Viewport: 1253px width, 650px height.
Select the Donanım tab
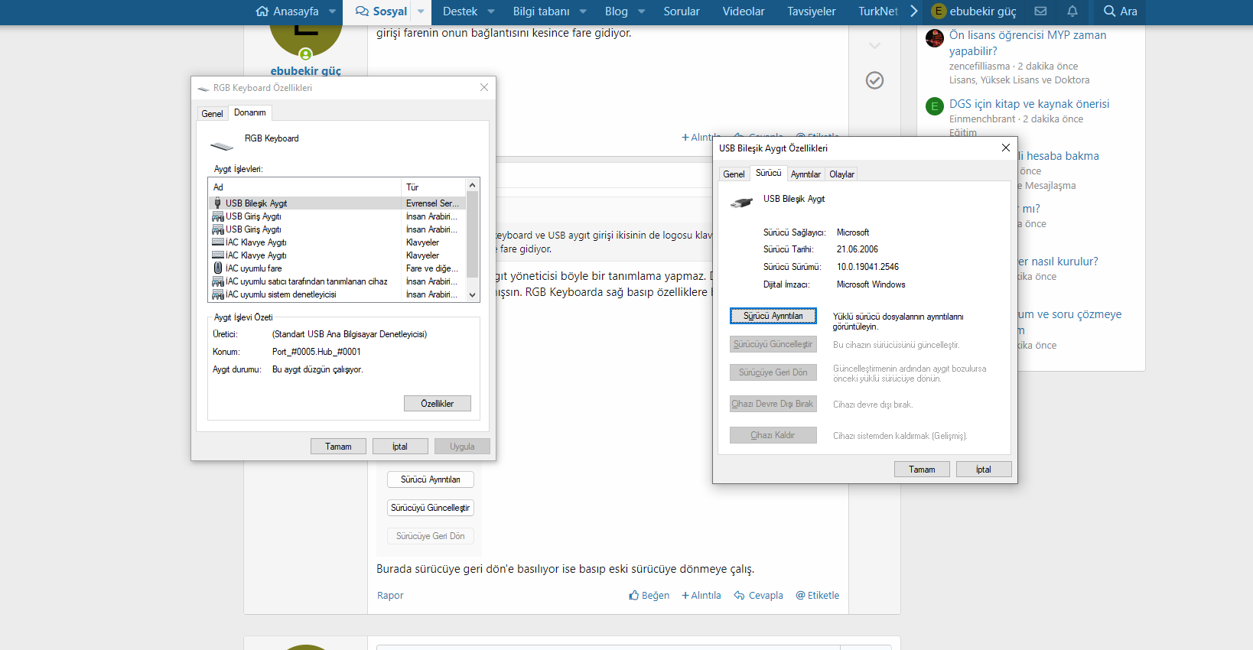[x=250, y=112]
